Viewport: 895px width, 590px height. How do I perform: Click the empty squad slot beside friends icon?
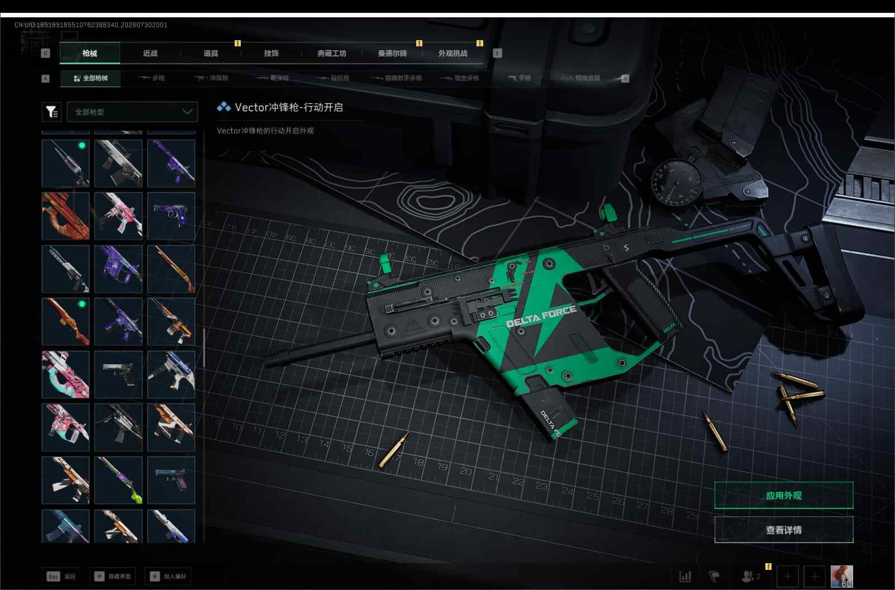787,576
